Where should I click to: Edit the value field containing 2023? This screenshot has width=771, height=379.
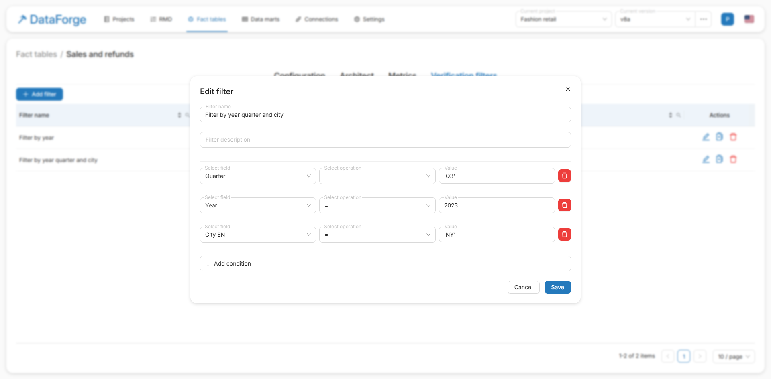click(496, 205)
